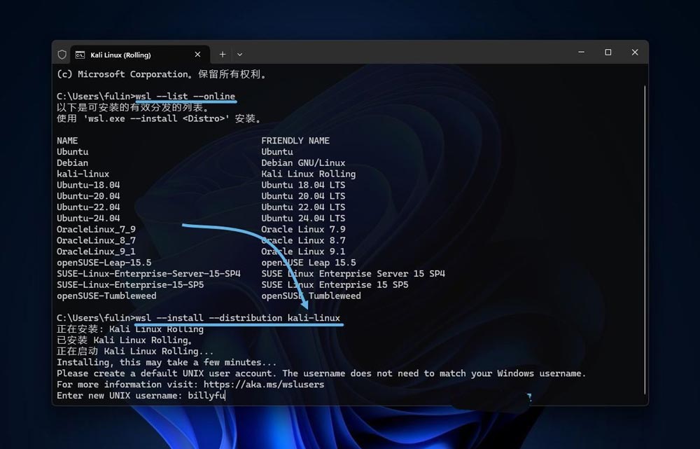Maximize the terminal window
Viewport: 700px width, 449px height.
608,53
